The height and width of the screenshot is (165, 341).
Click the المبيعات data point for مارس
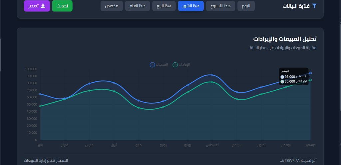click(89, 83)
